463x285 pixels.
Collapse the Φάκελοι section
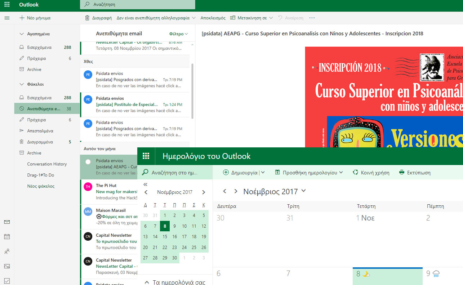pos(22,84)
